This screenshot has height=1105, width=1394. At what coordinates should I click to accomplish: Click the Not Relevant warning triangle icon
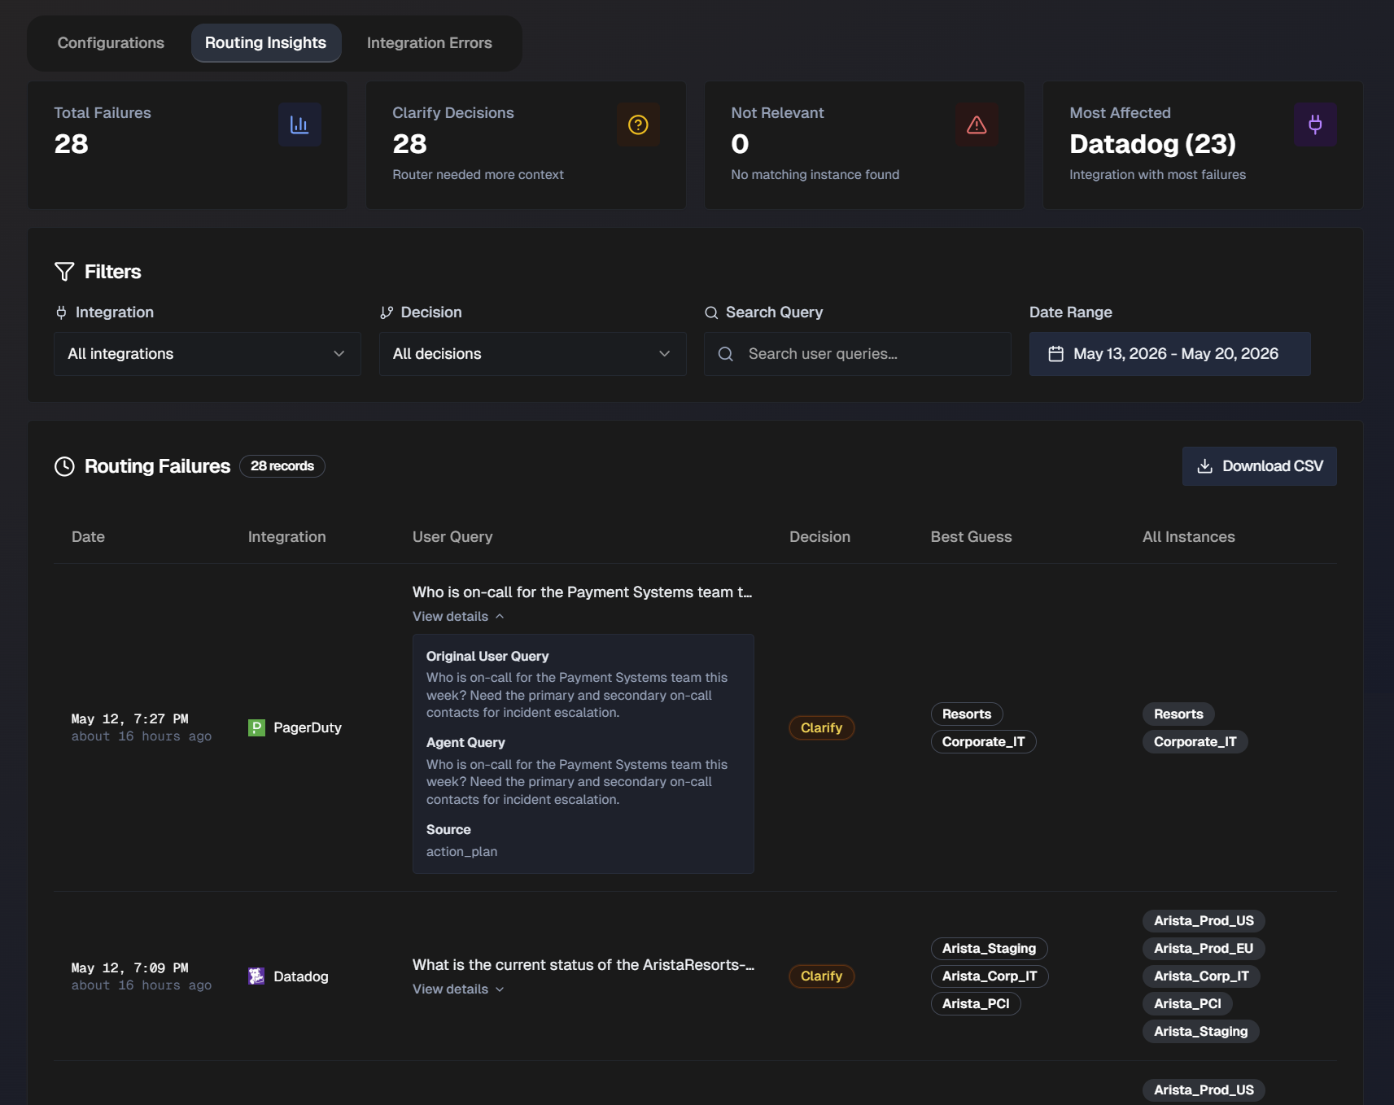coord(977,124)
